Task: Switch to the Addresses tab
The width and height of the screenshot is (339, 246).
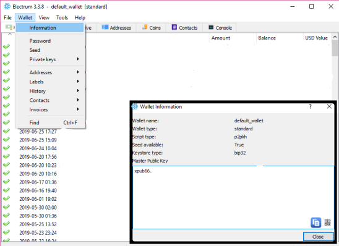Action: 117,28
